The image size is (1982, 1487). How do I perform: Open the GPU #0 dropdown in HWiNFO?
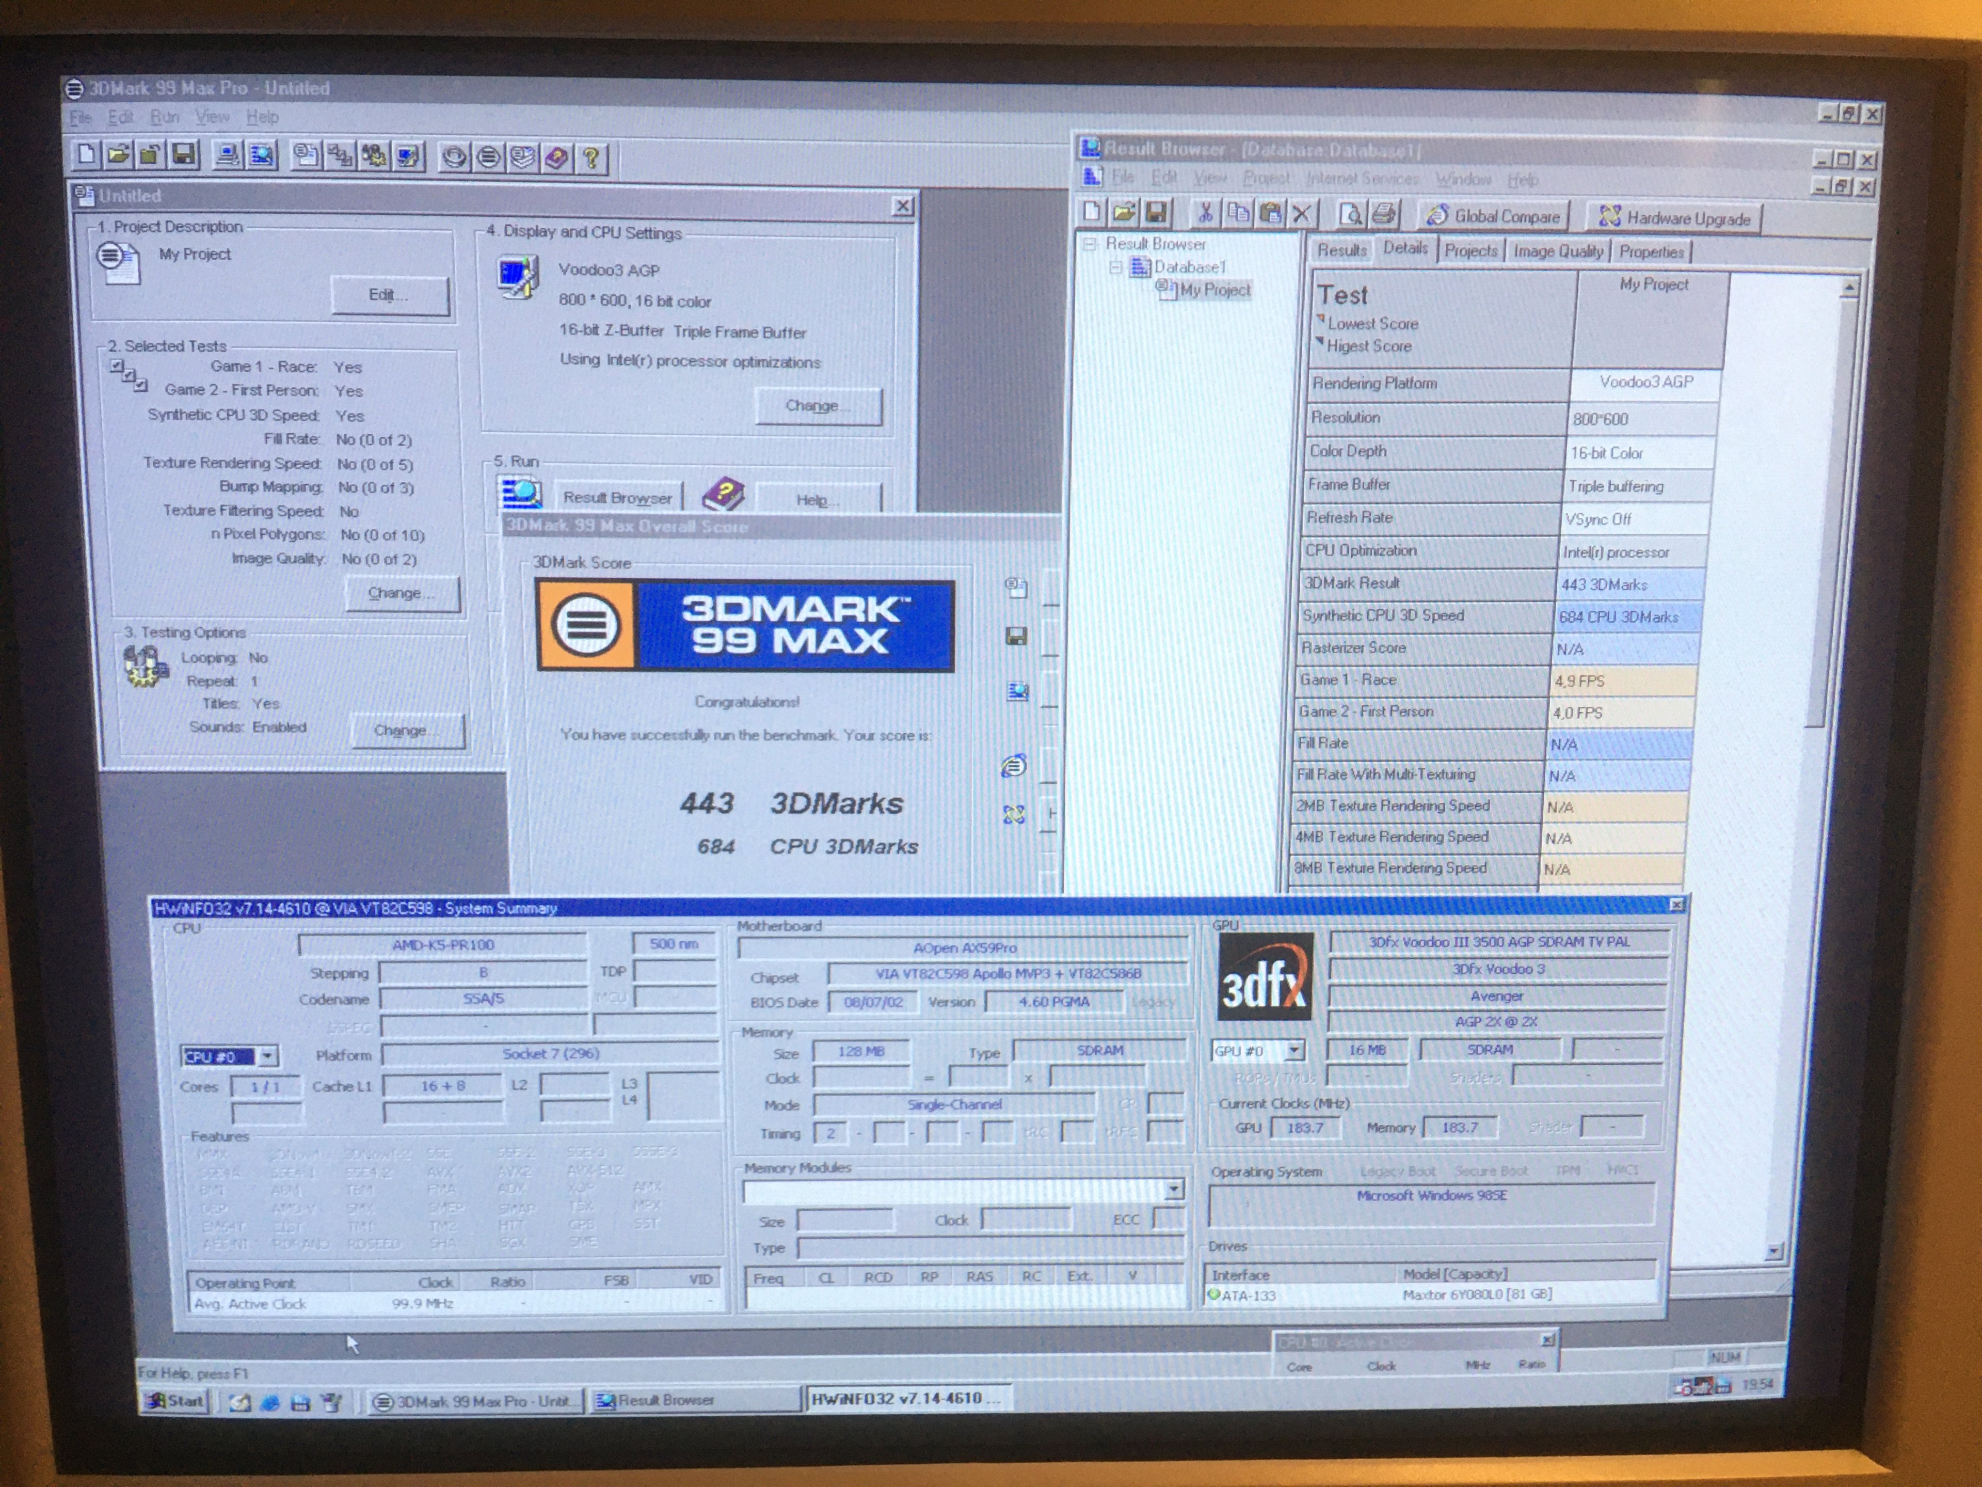click(x=1294, y=1050)
